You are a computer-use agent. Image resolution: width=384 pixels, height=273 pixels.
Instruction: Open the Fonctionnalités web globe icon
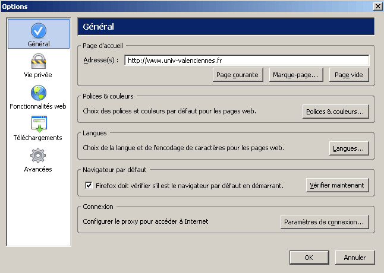tap(39, 93)
